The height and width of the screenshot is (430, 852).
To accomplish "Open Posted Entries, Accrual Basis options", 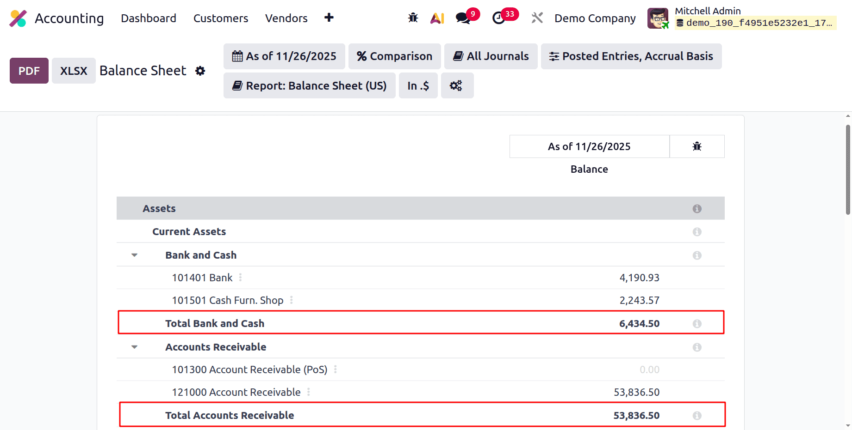I will (631, 56).
